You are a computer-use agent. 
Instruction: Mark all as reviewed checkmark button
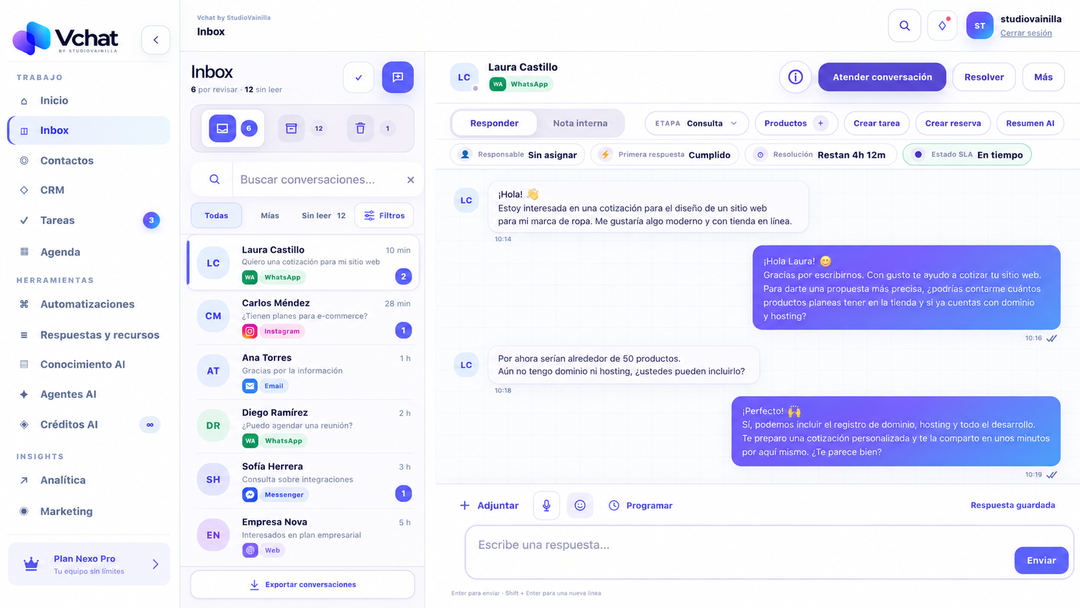358,78
